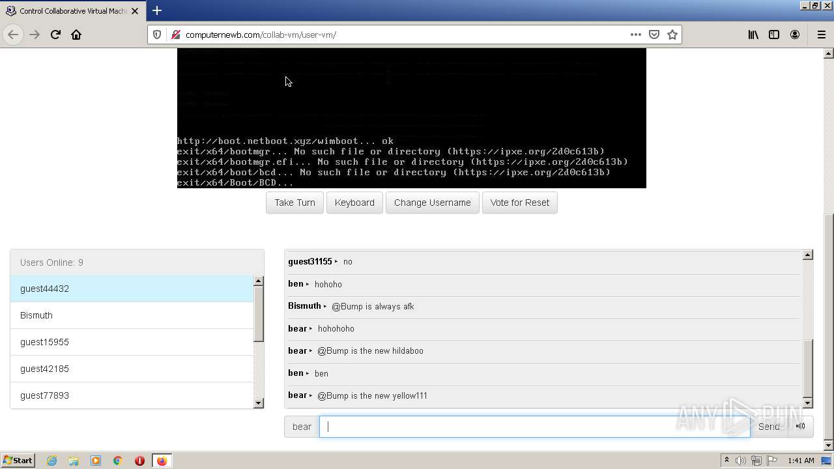Select user guest77893 in list
The width and height of the screenshot is (834, 469).
coord(132,395)
